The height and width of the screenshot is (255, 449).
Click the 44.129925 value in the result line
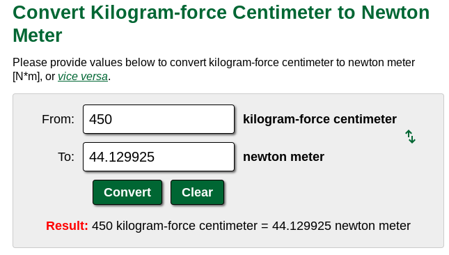pyautogui.click(x=301, y=226)
